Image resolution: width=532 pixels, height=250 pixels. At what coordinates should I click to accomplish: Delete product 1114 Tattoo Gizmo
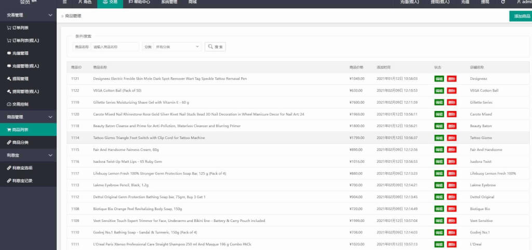coord(451,138)
